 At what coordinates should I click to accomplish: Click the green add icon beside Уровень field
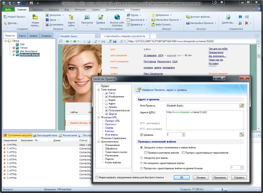point(242,135)
